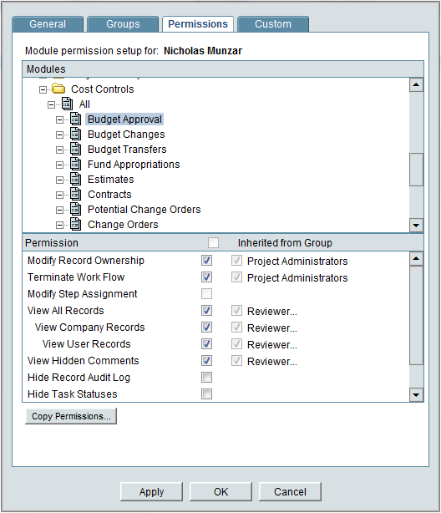
Task: Uncheck the Terminate Work Flow permission
Action: point(206,277)
